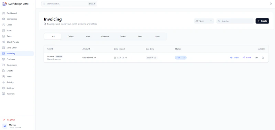Show the Overdue invoices tab
The height and width of the screenshot is (130, 275).
click(105, 37)
